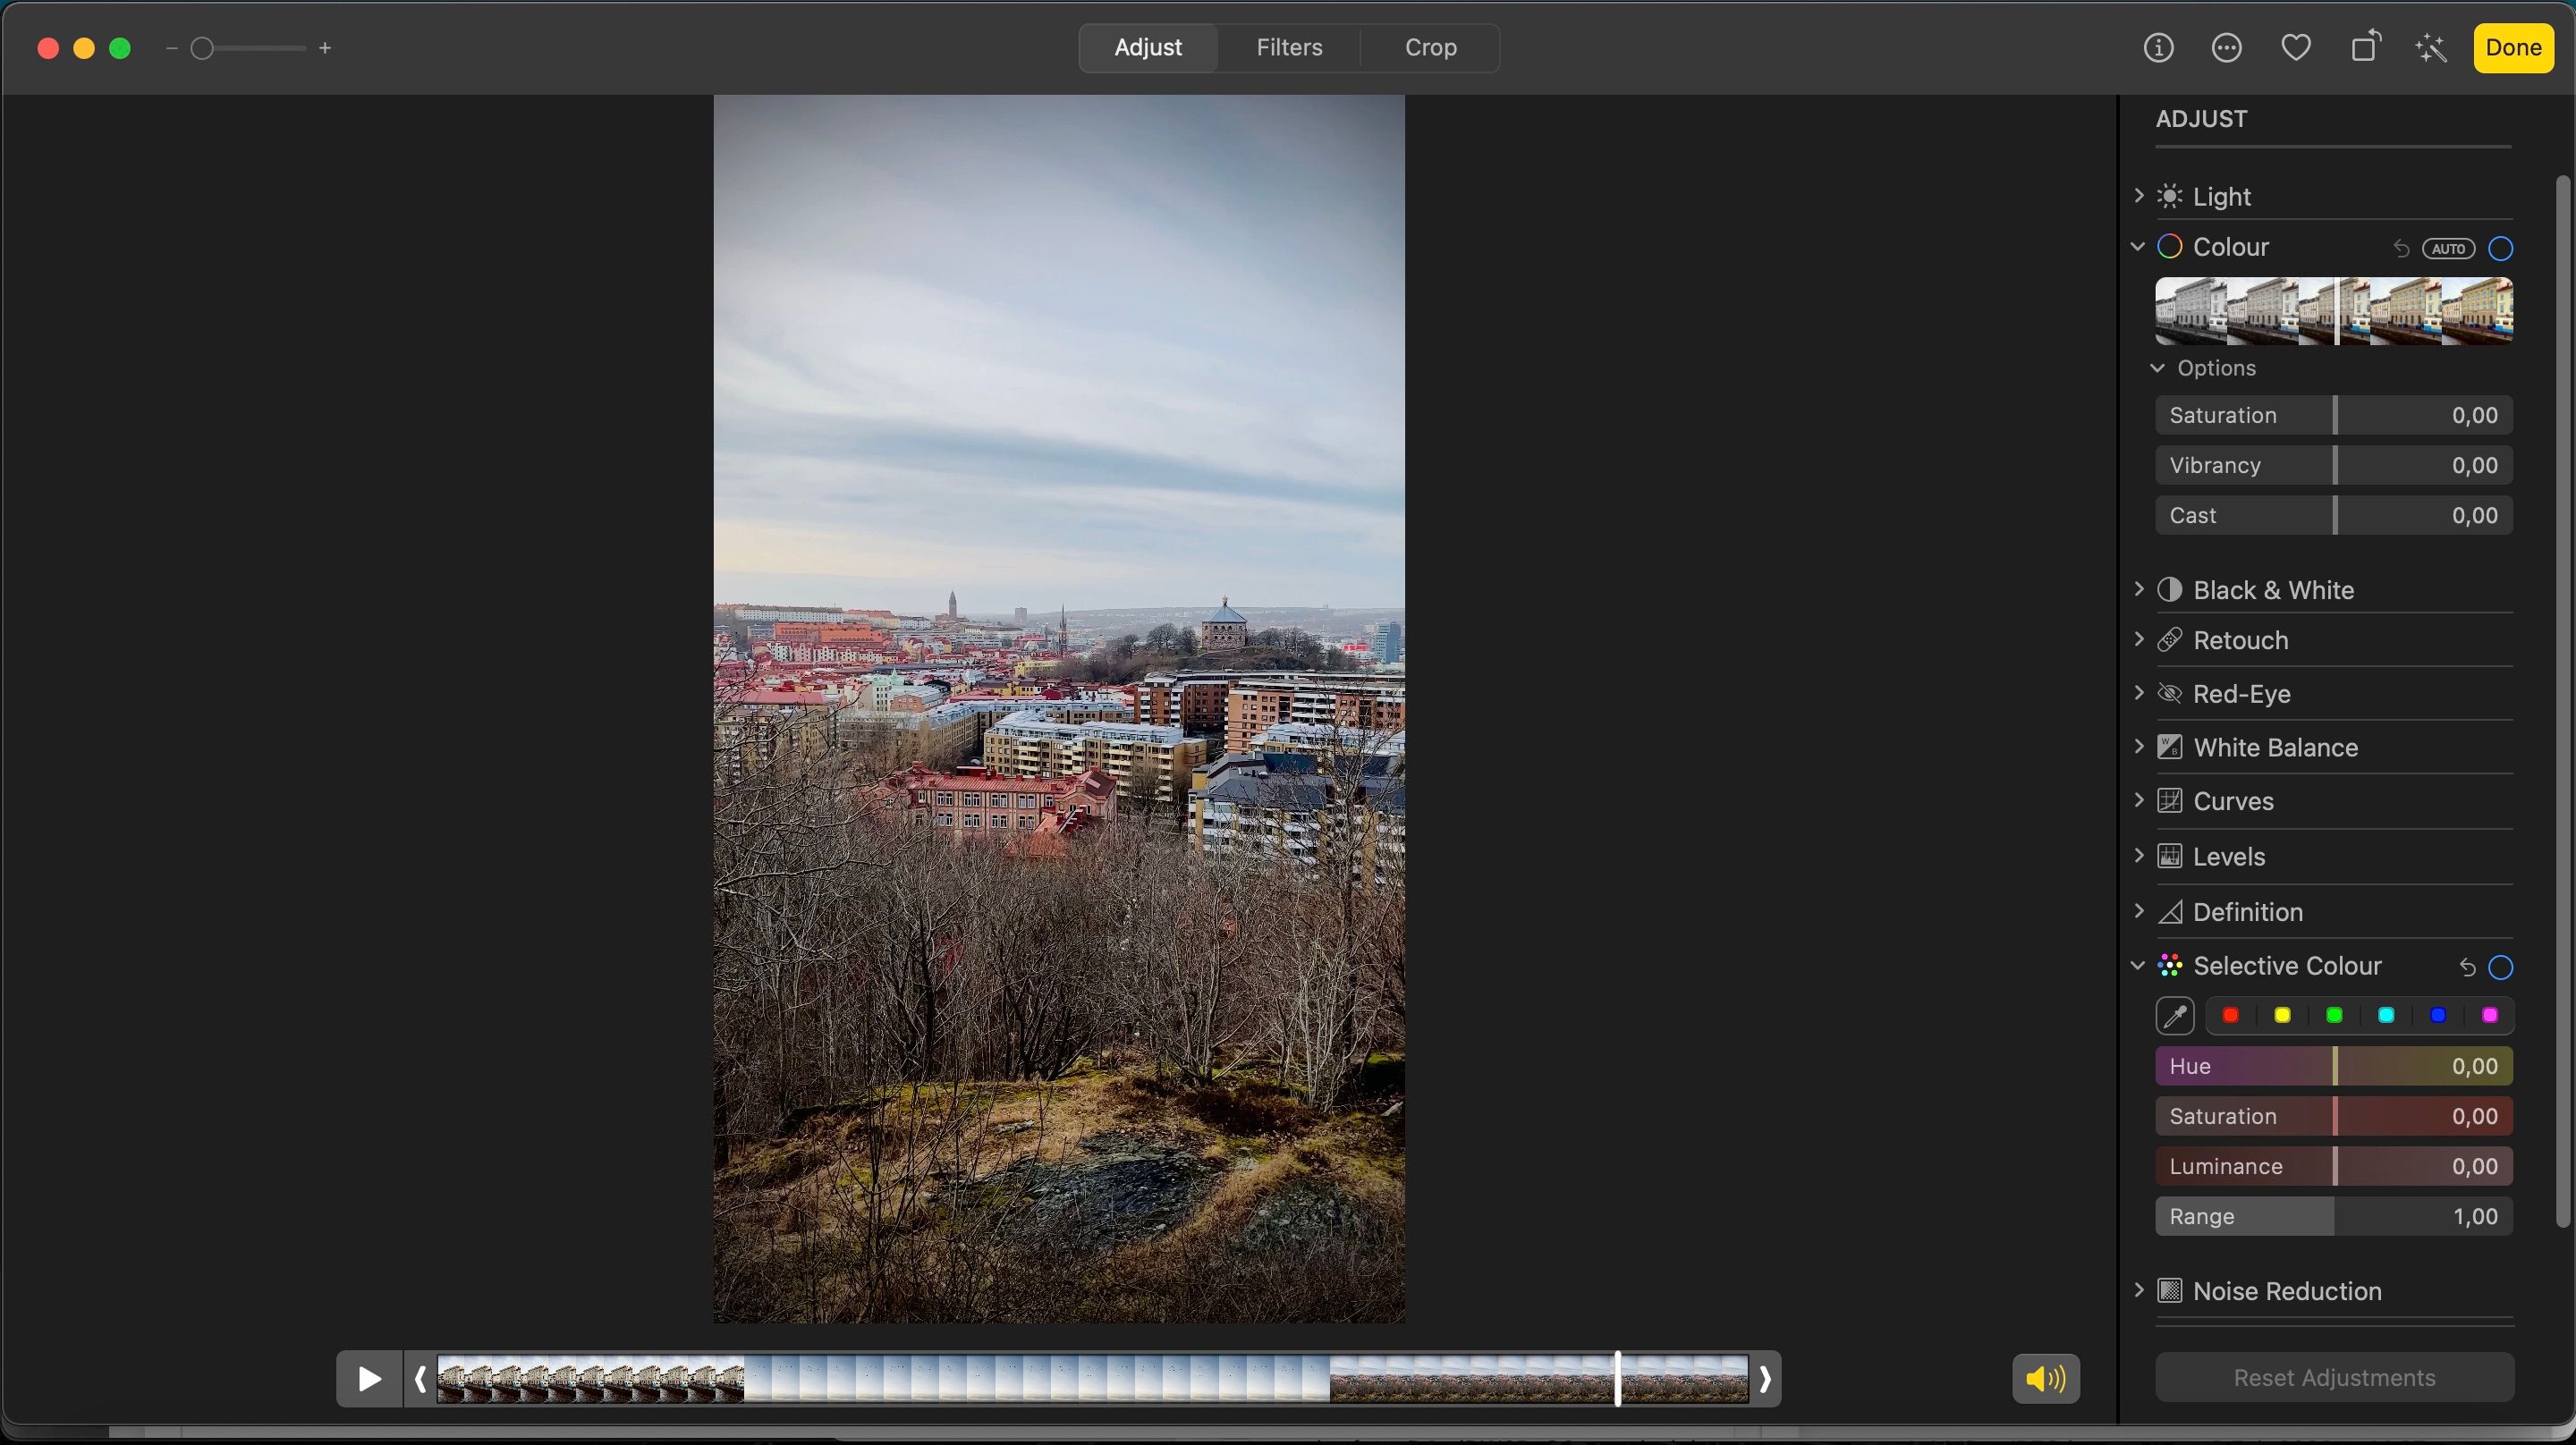Select the yellow colour swatch
This screenshot has width=2576, height=1445.
[x=2282, y=1016]
